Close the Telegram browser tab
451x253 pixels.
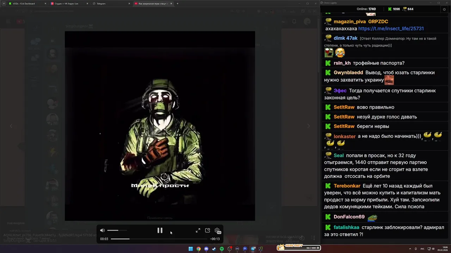[x=129, y=4]
